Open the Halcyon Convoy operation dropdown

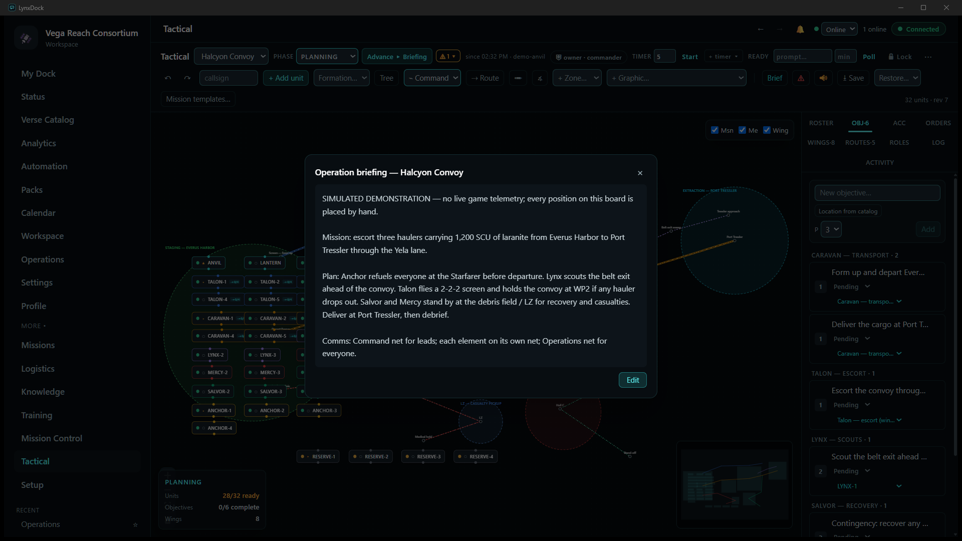[x=231, y=57]
